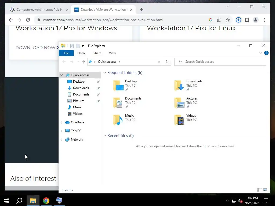Open taskbar search

19,201
